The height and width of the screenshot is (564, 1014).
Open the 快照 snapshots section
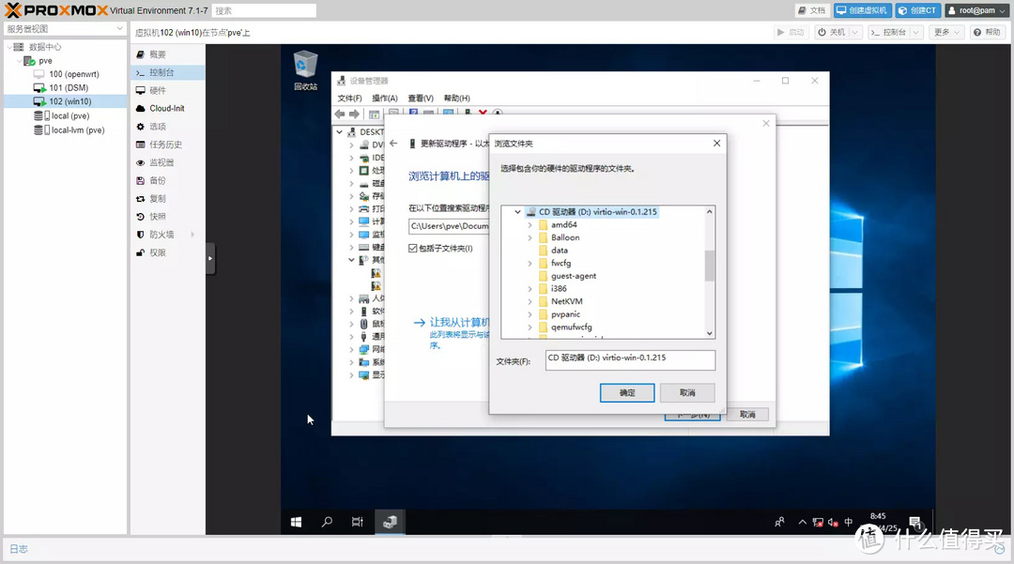(157, 217)
